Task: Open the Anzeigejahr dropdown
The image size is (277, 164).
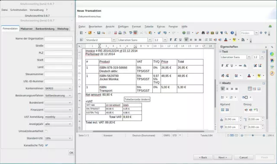Action: (x=58, y=124)
